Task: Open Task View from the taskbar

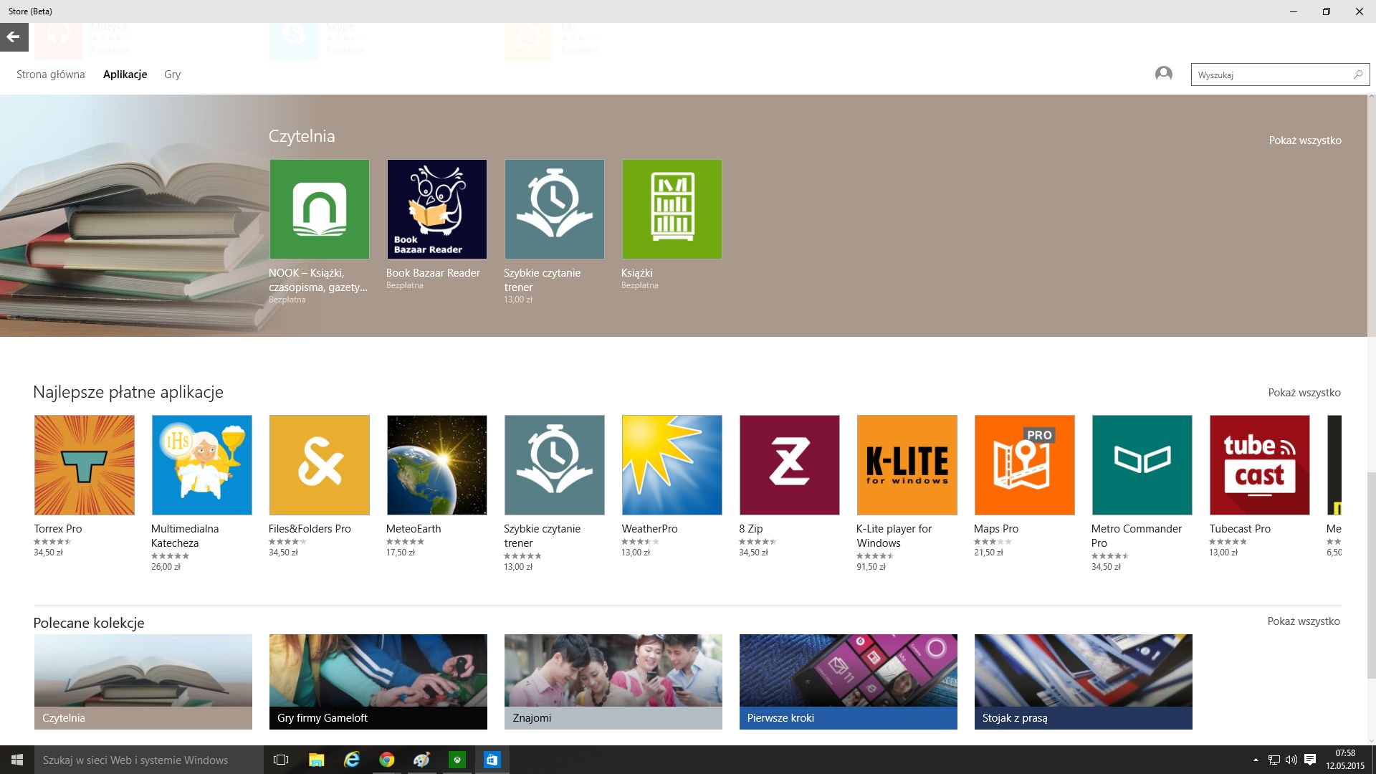Action: (281, 760)
